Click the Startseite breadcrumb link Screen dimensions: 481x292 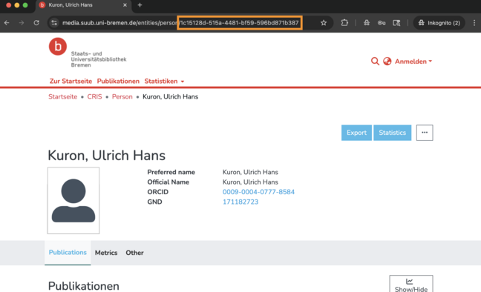63,97
